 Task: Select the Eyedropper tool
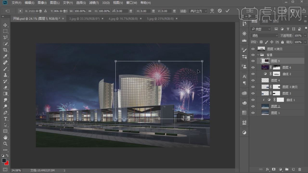(x=5, y=56)
